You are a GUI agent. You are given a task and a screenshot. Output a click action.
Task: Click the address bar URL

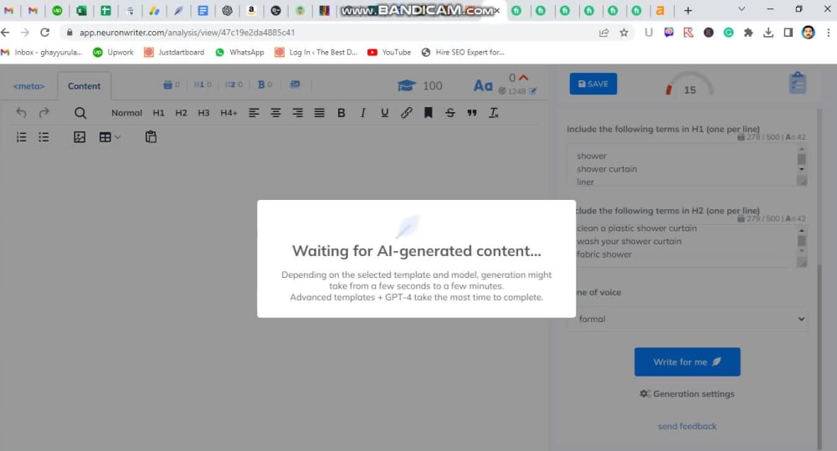point(187,33)
